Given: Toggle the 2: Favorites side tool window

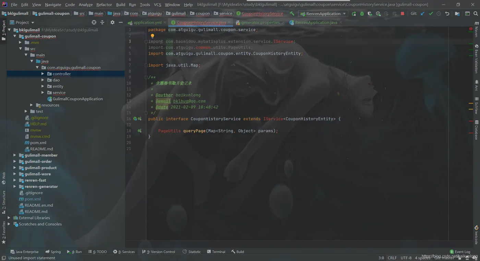Looking at the screenshot, I should (x=4, y=232).
